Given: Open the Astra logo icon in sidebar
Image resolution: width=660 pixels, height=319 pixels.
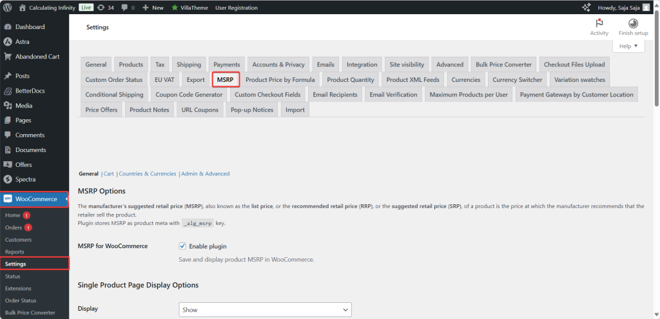Looking at the screenshot, I should (x=8, y=42).
